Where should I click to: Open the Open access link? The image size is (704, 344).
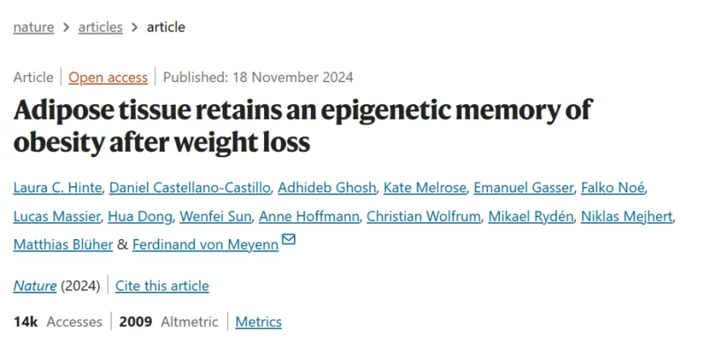tap(109, 77)
